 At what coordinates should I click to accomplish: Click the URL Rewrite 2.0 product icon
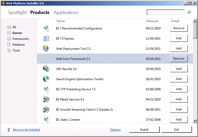click(46, 69)
